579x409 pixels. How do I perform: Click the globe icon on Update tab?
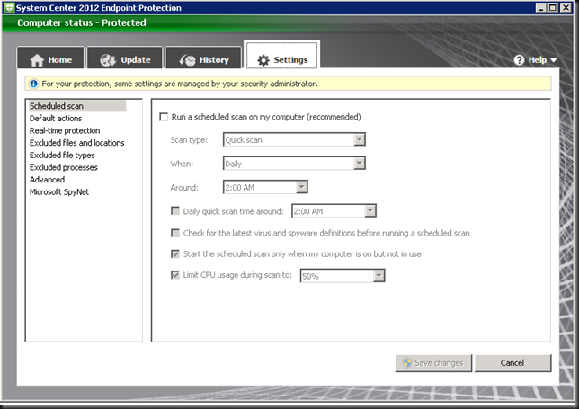(x=108, y=60)
